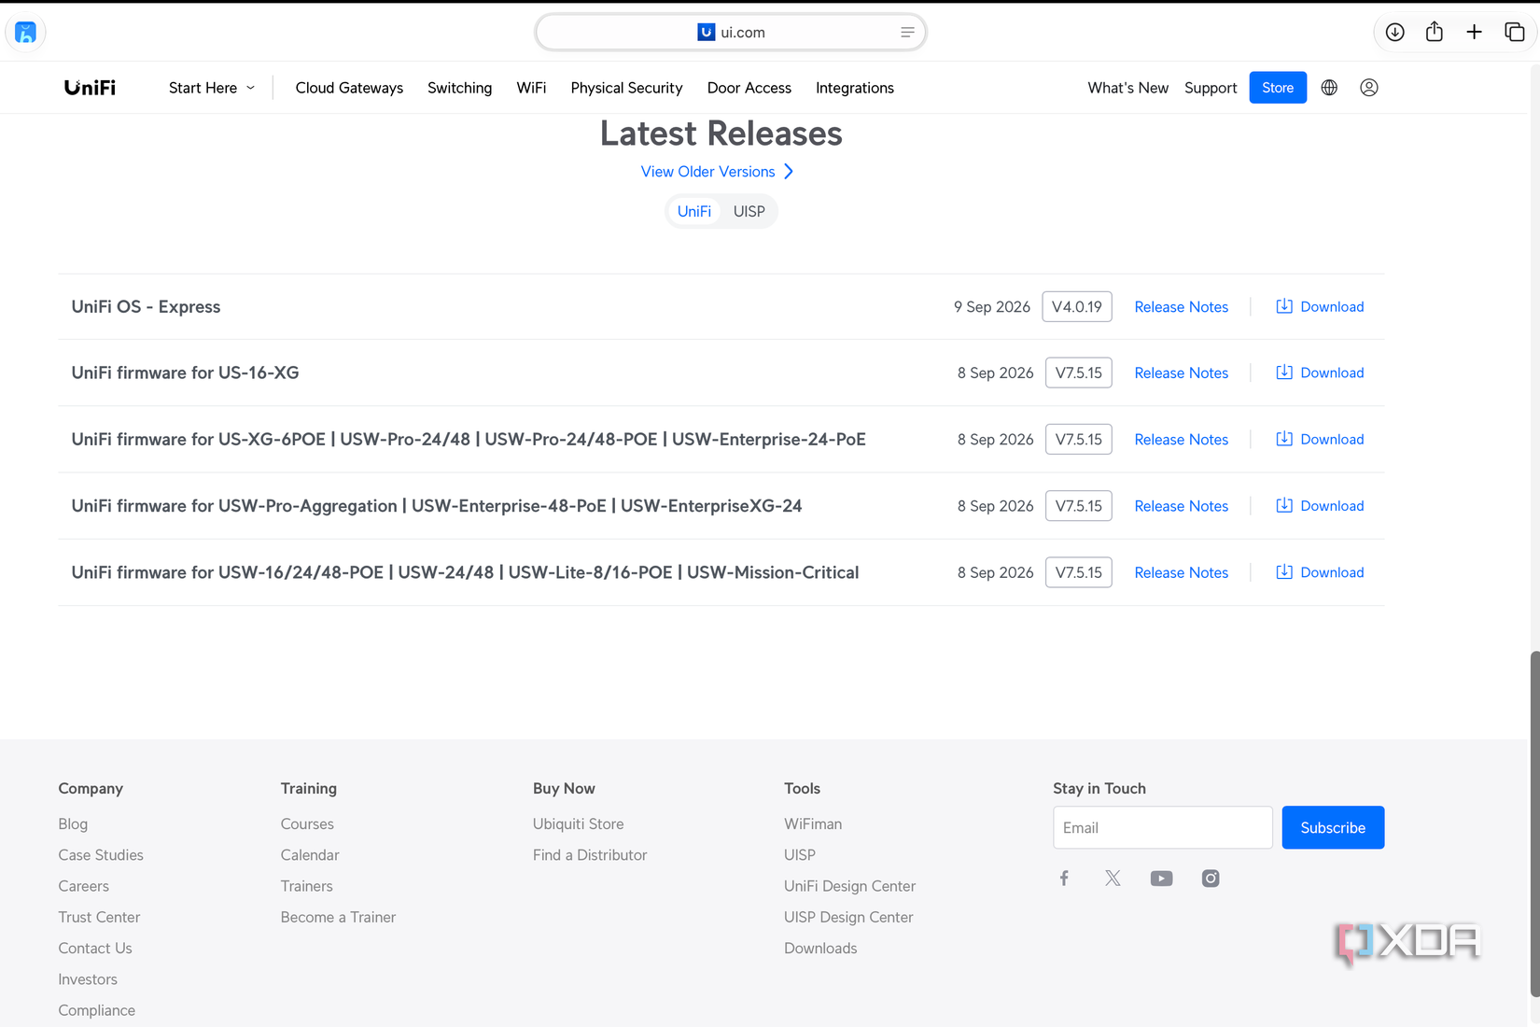Open Release Notes for USW-Pro-Aggregation firmware row
Image resolution: width=1540 pixels, height=1027 pixels.
click(1182, 505)
